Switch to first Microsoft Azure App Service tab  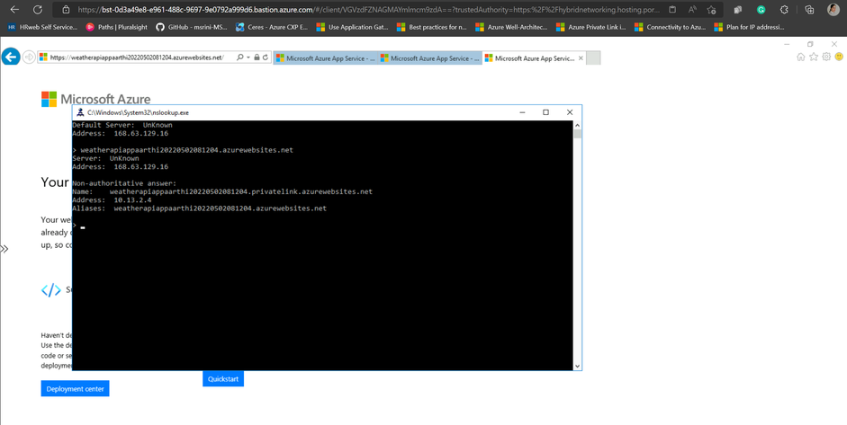(x=326, y=58)
